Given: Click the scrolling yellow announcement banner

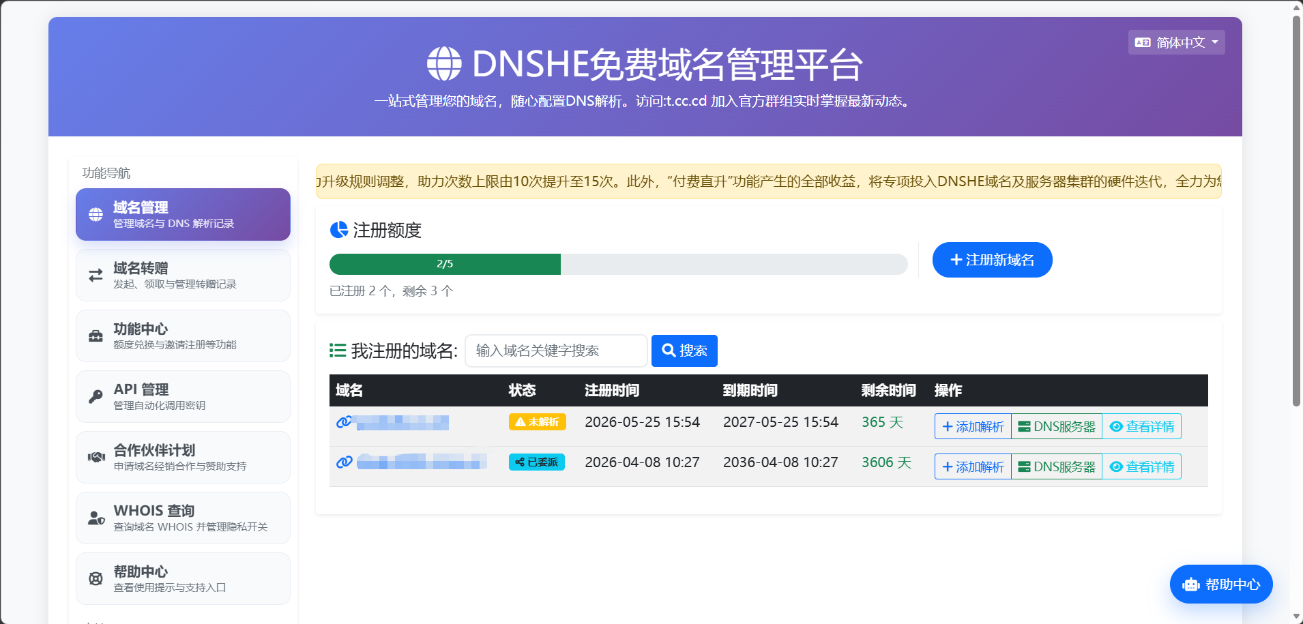Looking at the screenshot, I should pyautogui.click(x=769, y=181).
